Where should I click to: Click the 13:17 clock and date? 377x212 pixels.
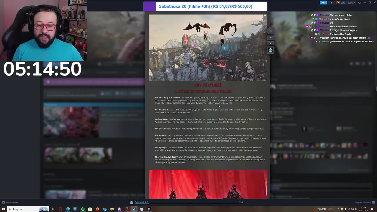tap(364, 209)
